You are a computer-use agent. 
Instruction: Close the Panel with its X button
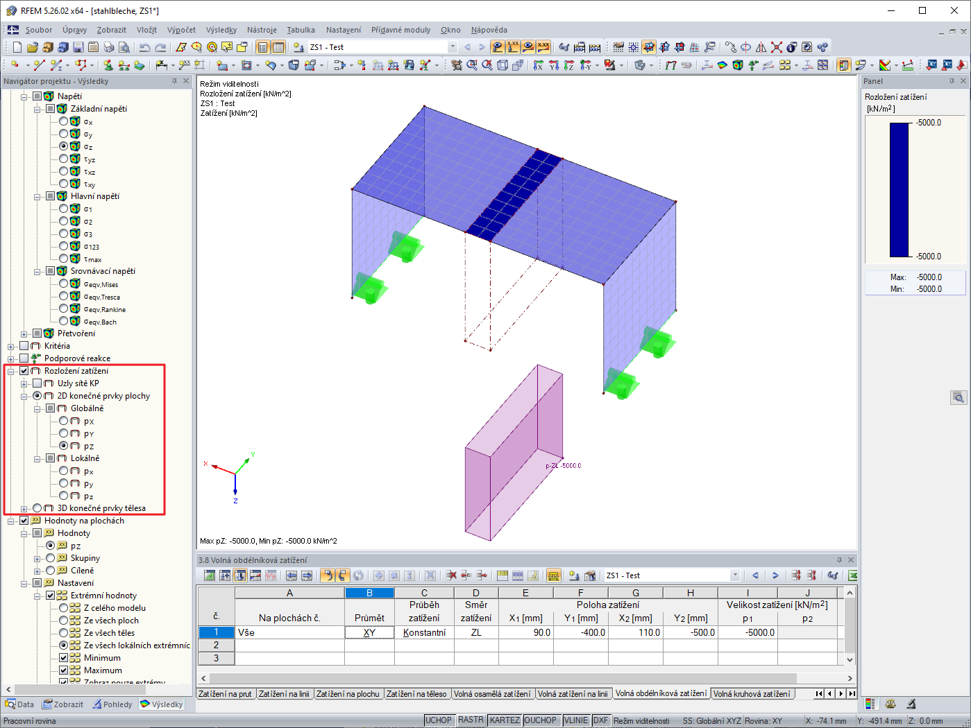click(964, 81)
